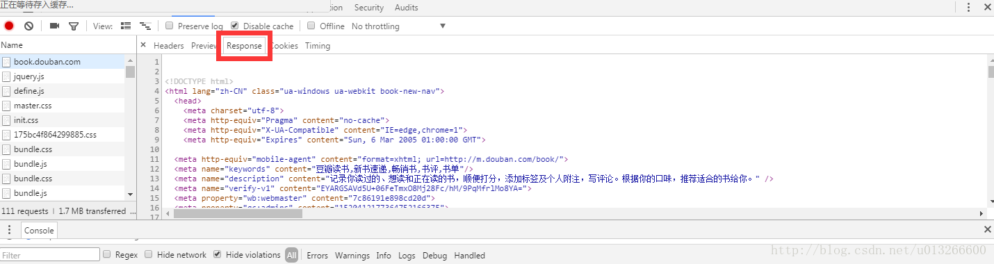Uncheck Disable cache checkbox
The width and height of the screenshot is (994, 264).
235,26
